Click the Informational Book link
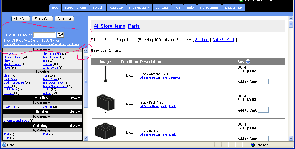The height and width of the screenshot is (149, 295). [x=16, y=120]
